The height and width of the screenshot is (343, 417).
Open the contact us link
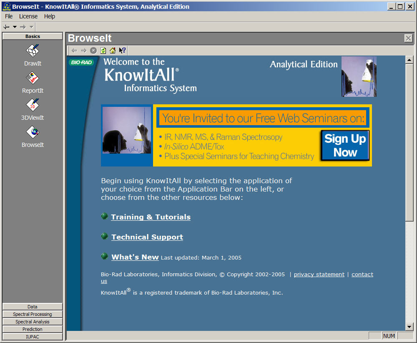(x=362, y=274)
